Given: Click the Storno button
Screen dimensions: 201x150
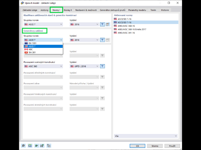Looking at the screenshot, I should (x=155, y=146).
